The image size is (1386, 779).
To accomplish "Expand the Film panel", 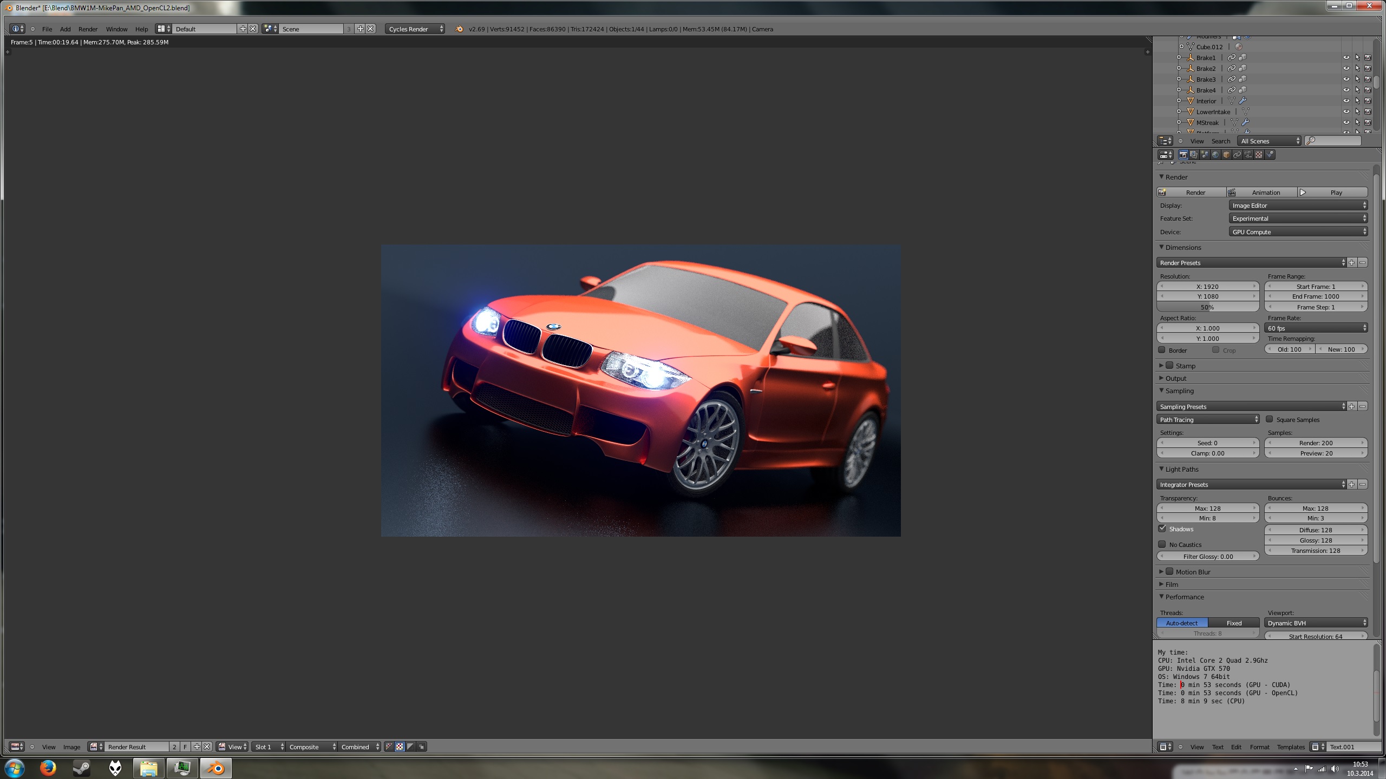I will [1172, 584].
